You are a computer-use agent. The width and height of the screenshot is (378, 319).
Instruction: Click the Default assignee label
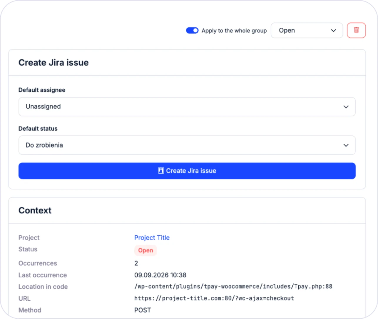pyautogui.click(x=42, y=90)
